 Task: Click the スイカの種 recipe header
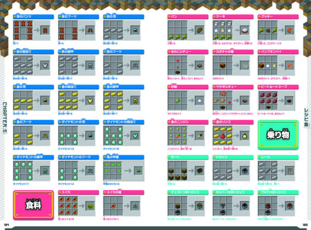(123, 192)
